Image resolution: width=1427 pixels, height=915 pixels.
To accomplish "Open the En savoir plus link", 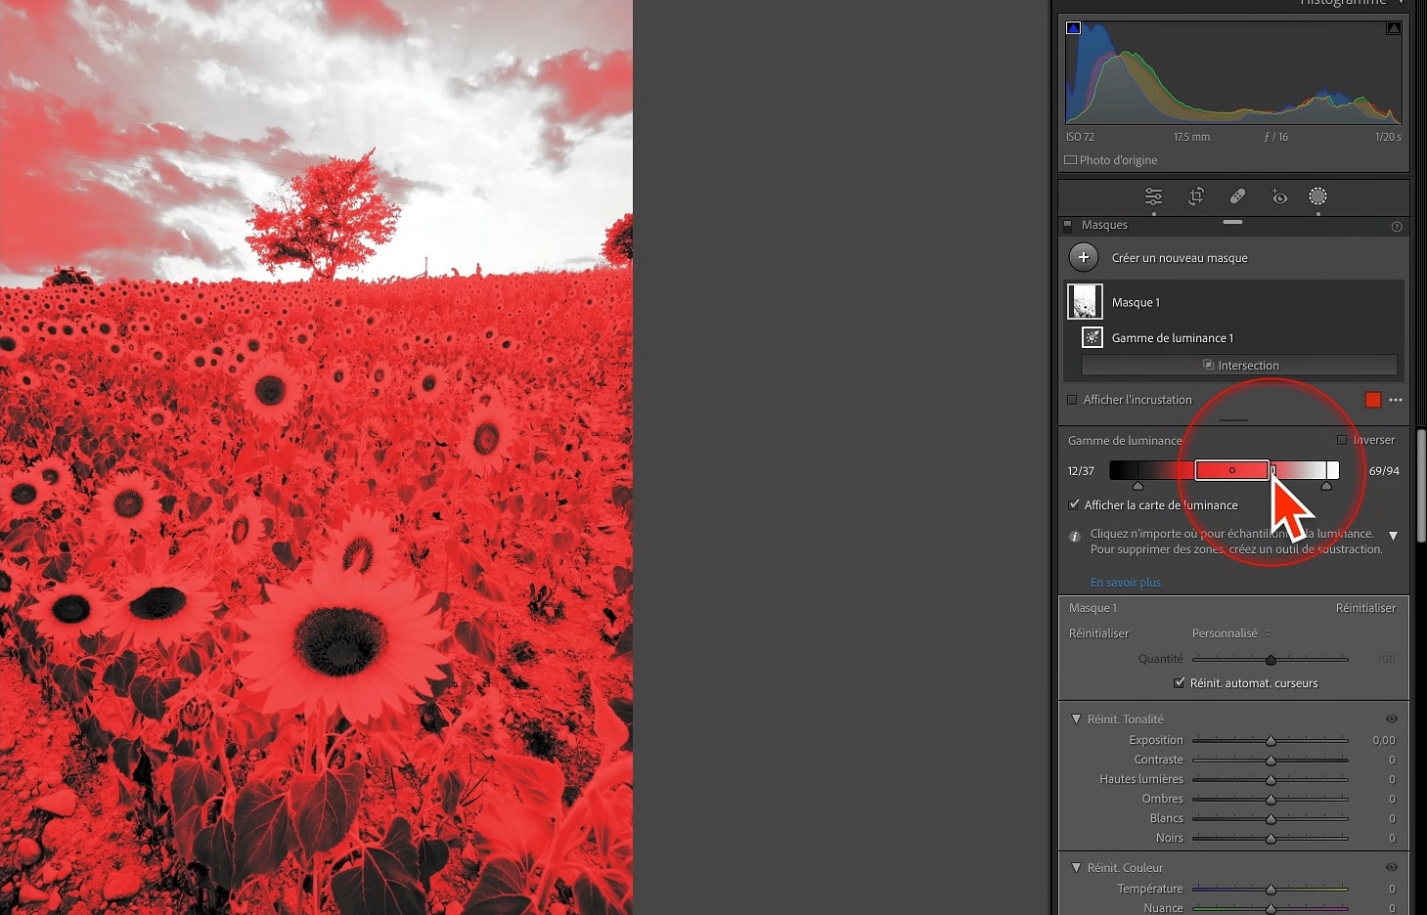I will pyautogui.click(x=1126, y=583).
